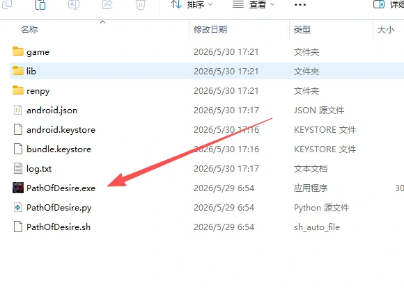Select the file name PathOfDesire.py

click(x=59, y=208)
